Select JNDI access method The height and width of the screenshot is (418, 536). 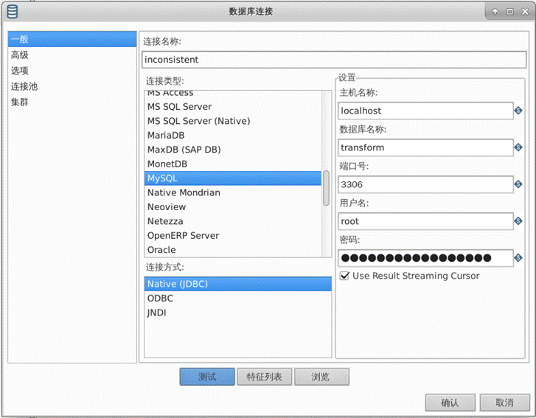click(238, 313)
